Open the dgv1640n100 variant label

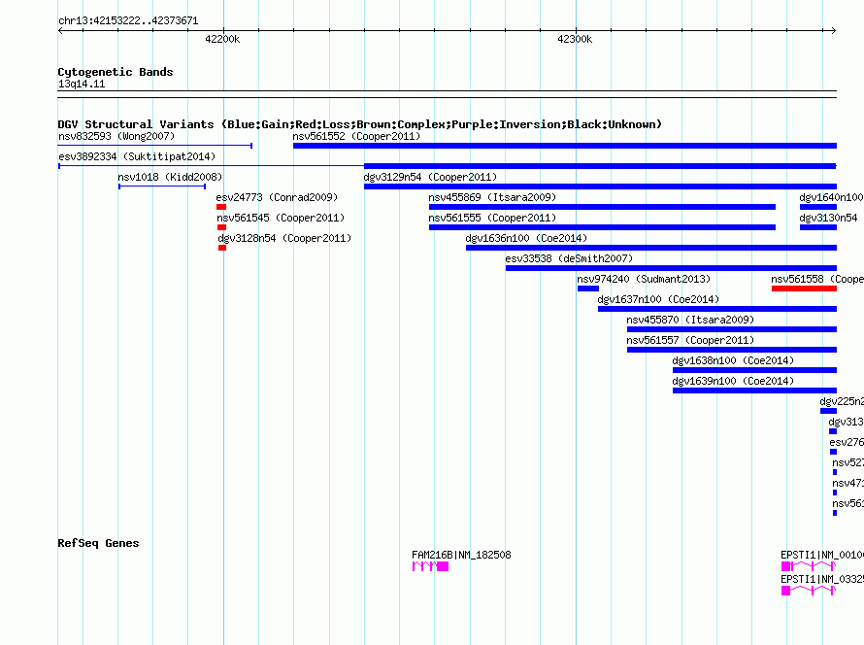(x=832, y=197)
